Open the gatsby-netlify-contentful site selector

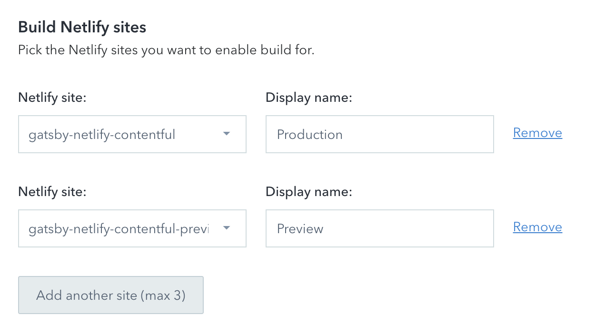[x=132, y=134]
